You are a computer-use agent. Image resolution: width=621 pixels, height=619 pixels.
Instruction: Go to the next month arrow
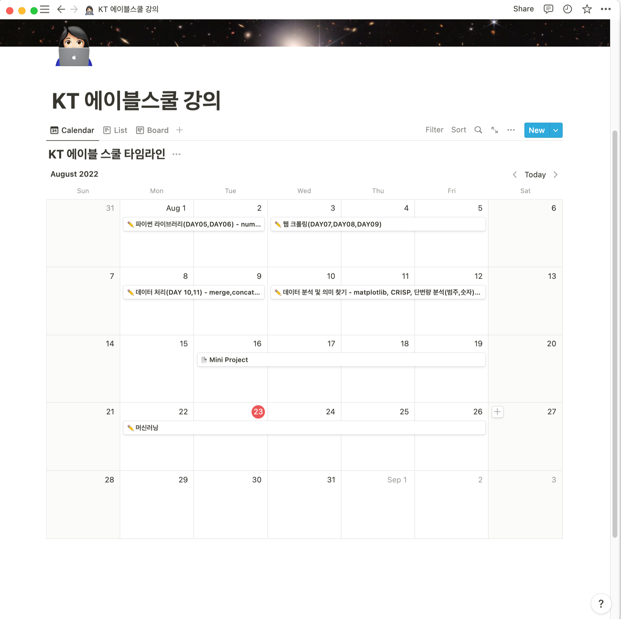pos(555,175)
